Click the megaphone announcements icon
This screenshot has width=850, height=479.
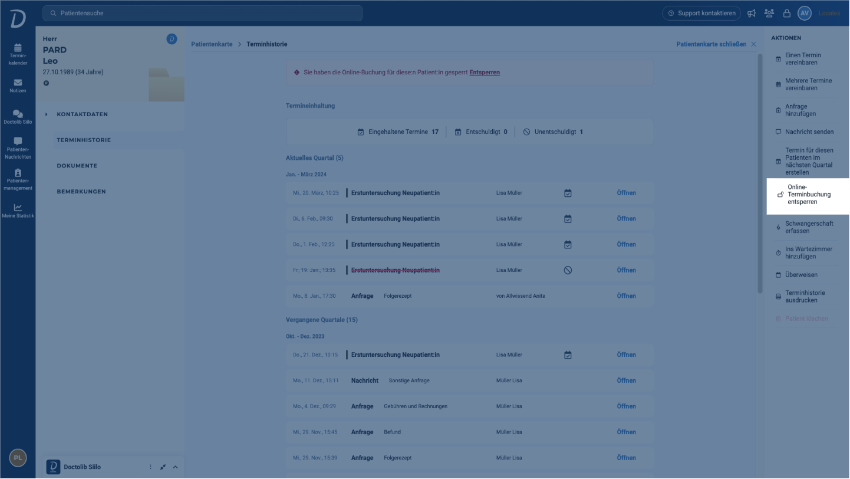752,13
